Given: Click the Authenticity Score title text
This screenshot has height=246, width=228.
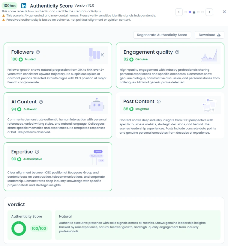Looking at the screenshot, I should (51, 6).
